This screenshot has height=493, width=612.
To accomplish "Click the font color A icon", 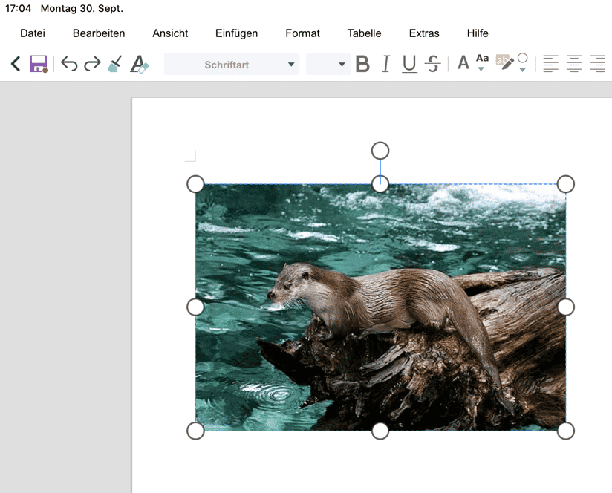I will [x=463, y=64].
